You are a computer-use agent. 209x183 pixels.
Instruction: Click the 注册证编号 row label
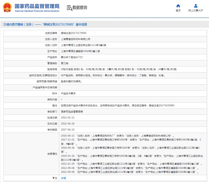[x=51, y=33]
